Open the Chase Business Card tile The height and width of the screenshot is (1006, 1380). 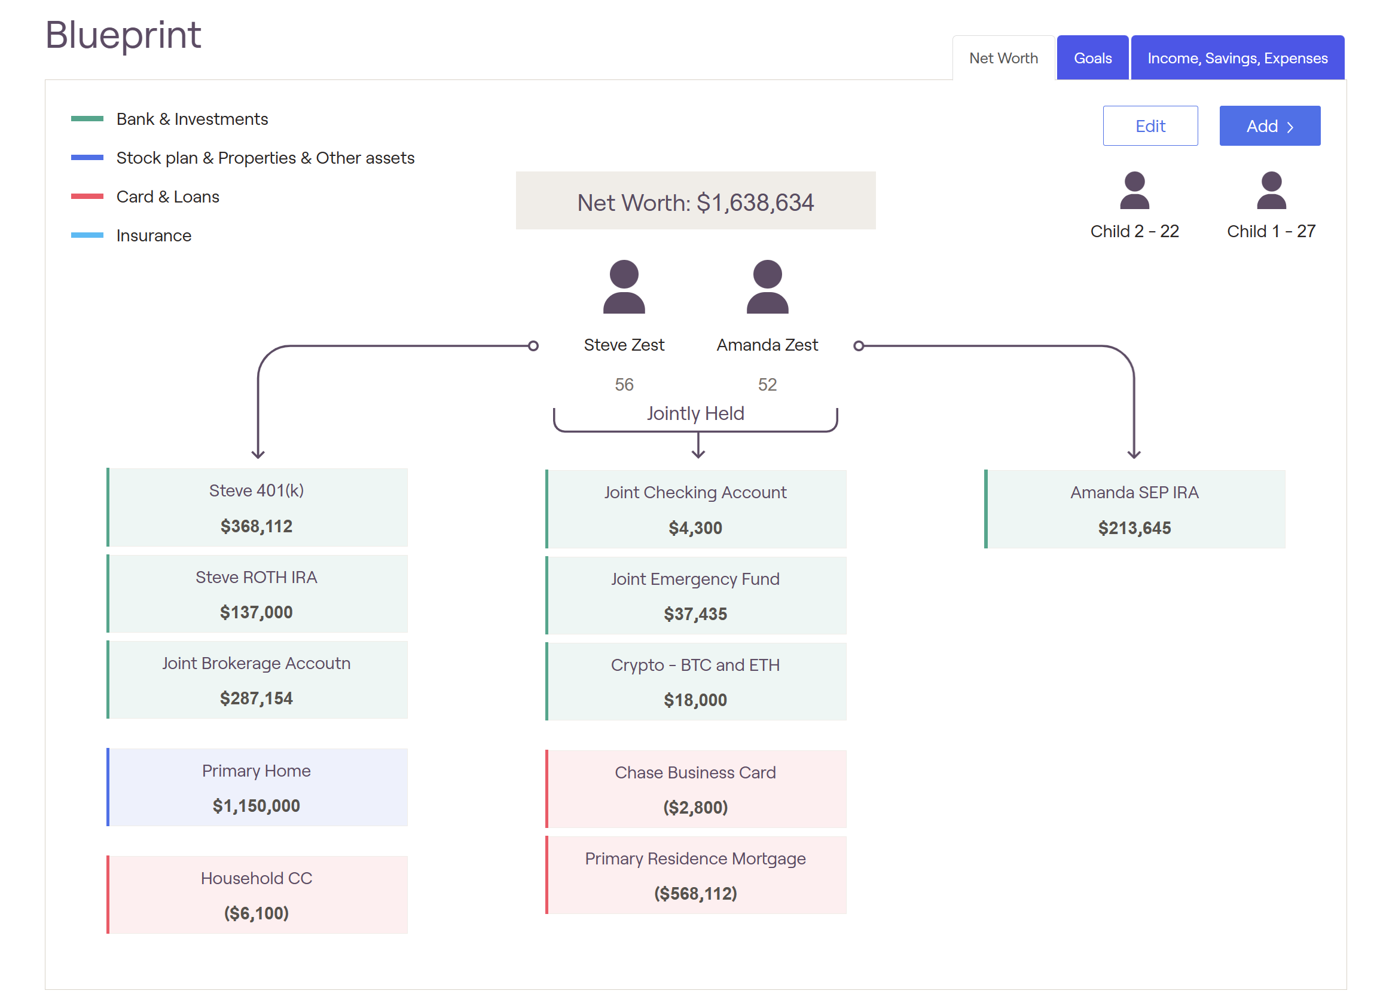[x=695, y=789]
